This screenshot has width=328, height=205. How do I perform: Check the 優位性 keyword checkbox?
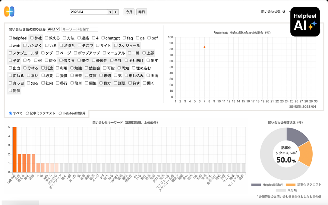(x=93, y=61)
